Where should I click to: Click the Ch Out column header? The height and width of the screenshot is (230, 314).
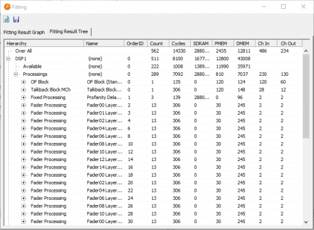coord(290,43)
